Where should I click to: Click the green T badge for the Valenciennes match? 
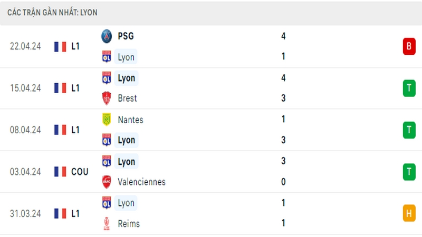click(409, 172)
